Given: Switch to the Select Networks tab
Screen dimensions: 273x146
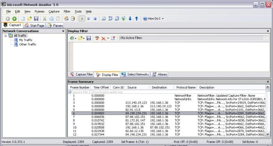Looking at the screenshot, I should pos(135,75).
